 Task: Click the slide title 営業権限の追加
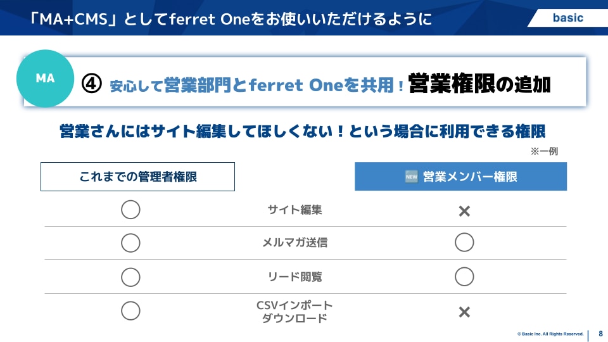click(x=479, y=84)
